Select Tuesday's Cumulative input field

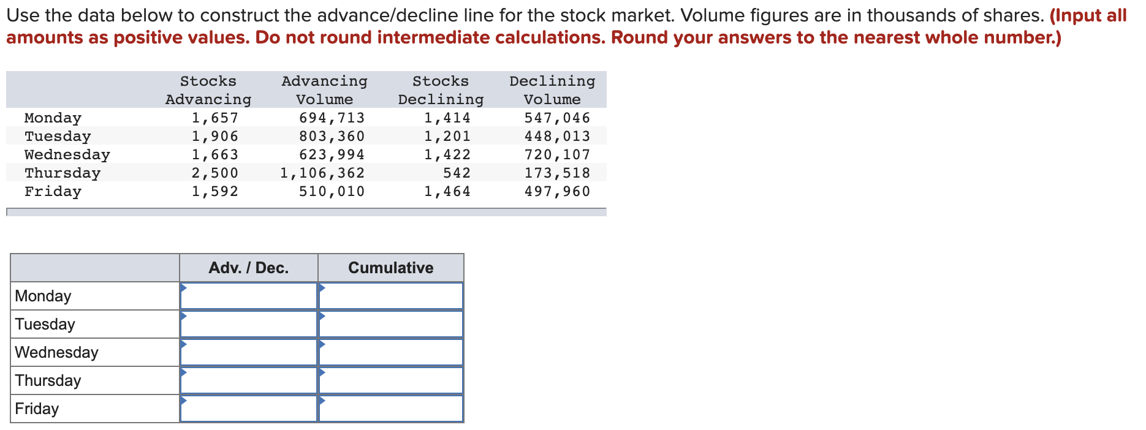(x=390, y=323)
